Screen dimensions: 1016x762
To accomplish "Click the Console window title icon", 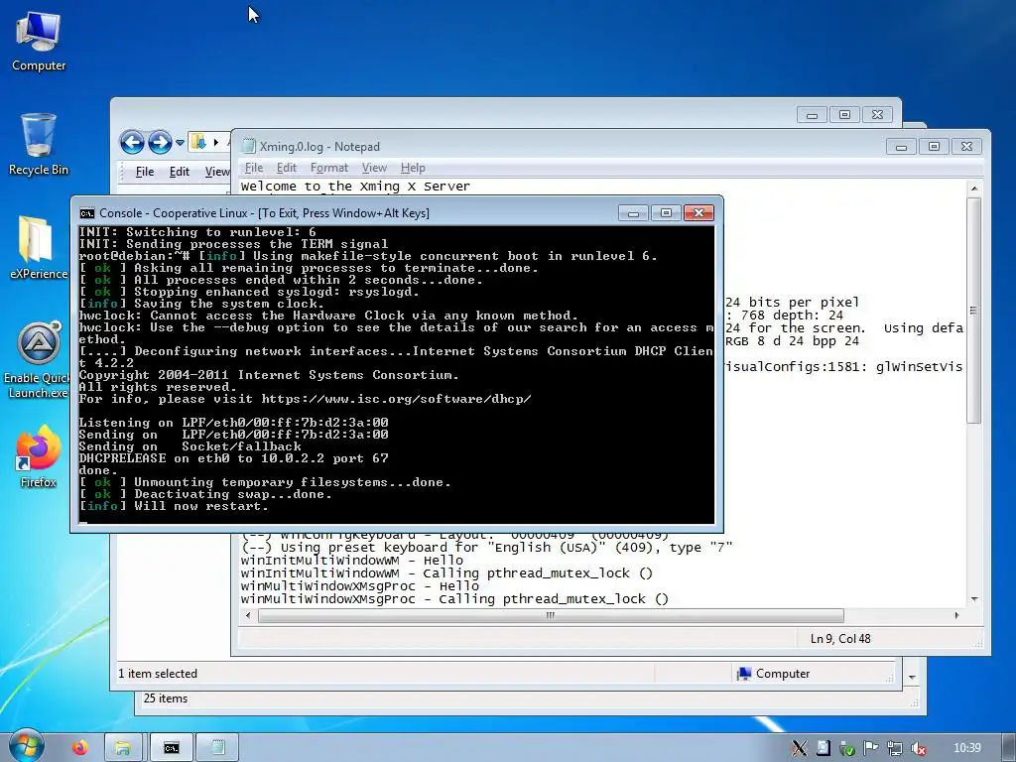I will tap(87, 213).
